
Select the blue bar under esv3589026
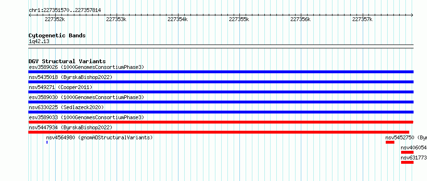tap(221, 72)
